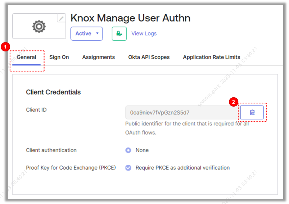
Task: Click the Client ID label
Action: (x=36, y=110)
